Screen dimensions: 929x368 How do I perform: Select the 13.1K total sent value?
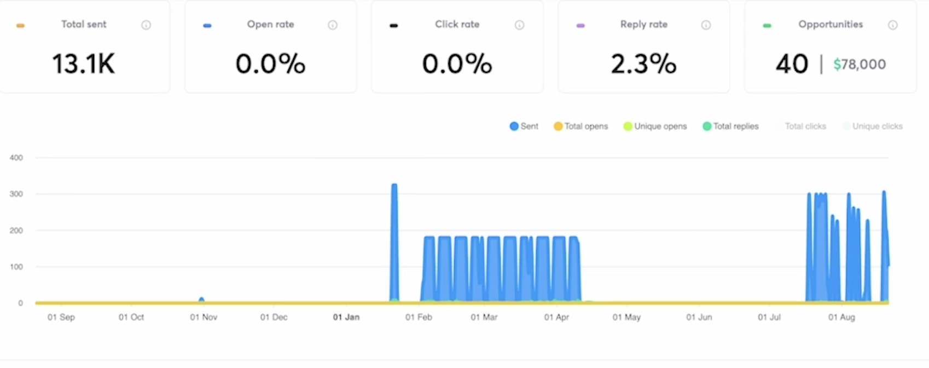click(84, 64)
